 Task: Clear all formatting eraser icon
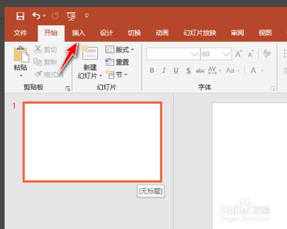click(x=267, y=54)
